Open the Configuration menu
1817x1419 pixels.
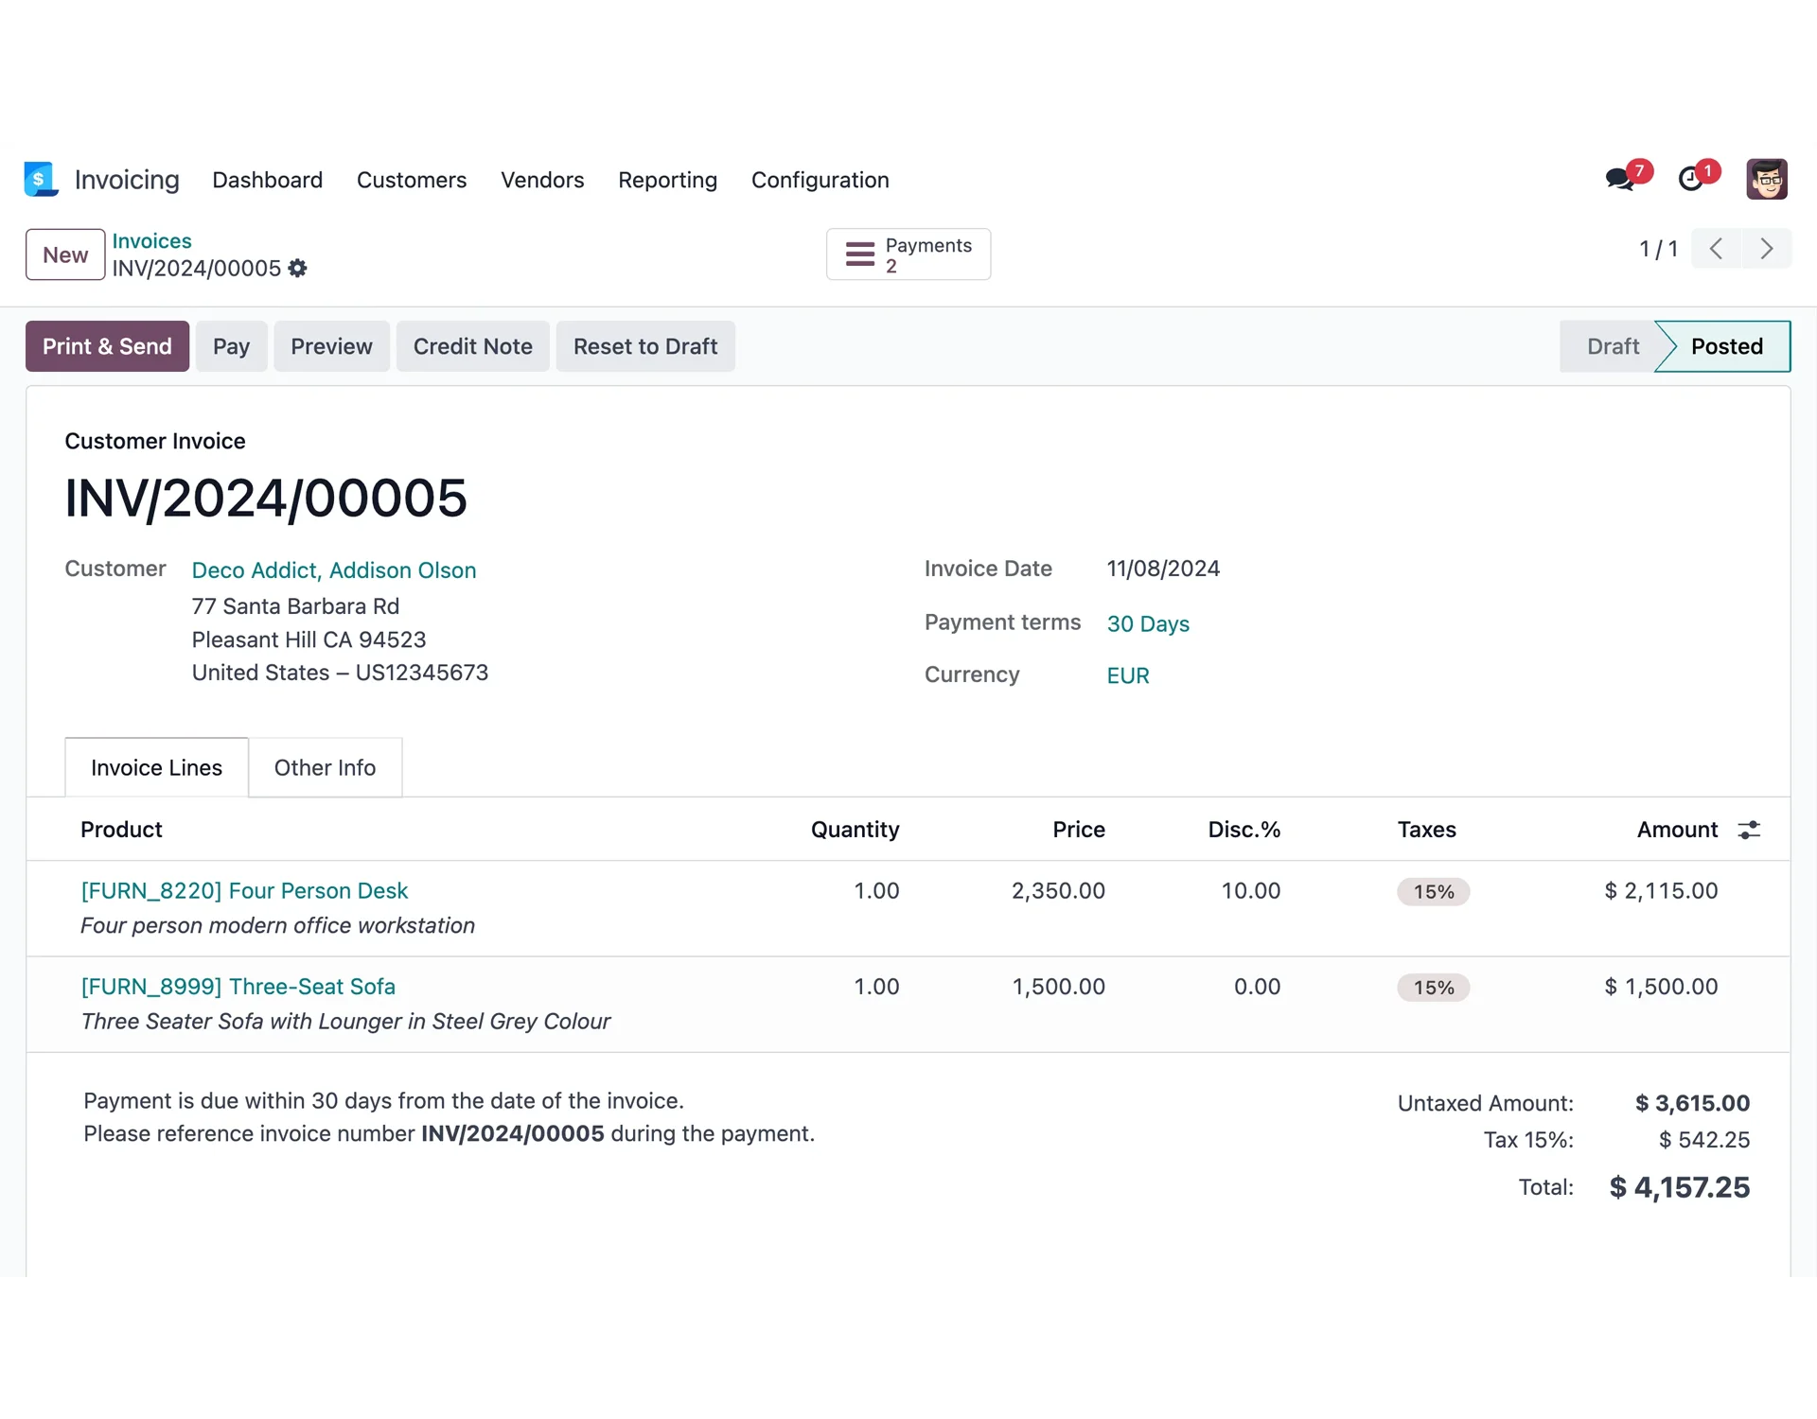tap(820, 180)
